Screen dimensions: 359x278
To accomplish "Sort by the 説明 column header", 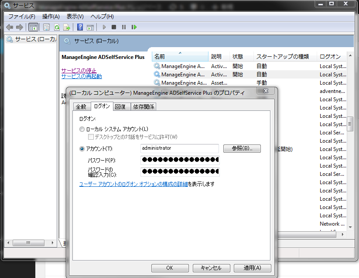I will point(219,56).
